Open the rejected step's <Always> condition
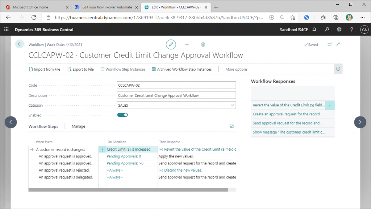The height and width of the screenshot is (209, 371). [115, 170]
